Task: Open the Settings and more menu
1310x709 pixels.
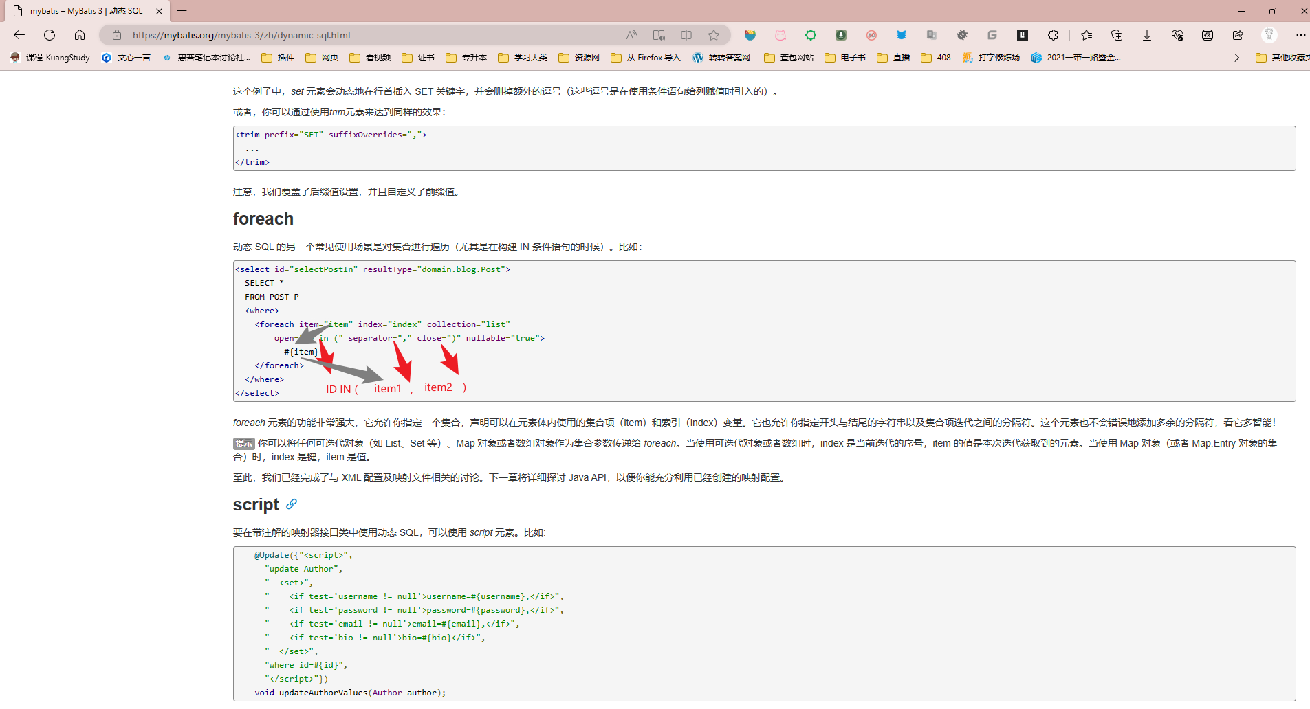Action: tap(1300, 35)
